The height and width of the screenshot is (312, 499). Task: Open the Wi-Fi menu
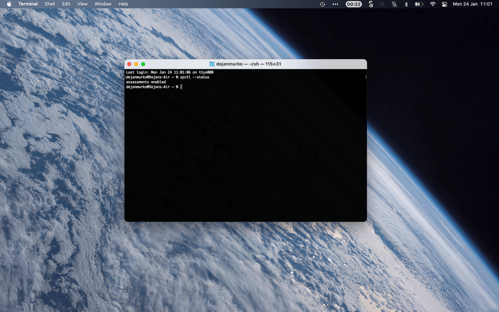(433, 4)
